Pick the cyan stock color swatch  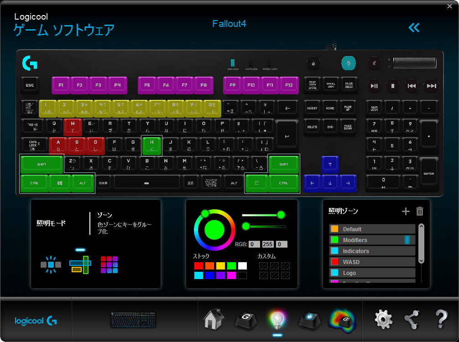point(198,275)
